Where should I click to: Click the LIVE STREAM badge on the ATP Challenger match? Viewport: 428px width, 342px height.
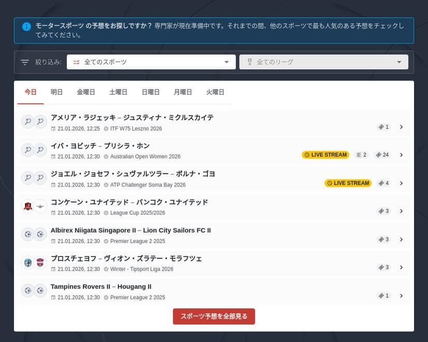click(x=348, y=183)
